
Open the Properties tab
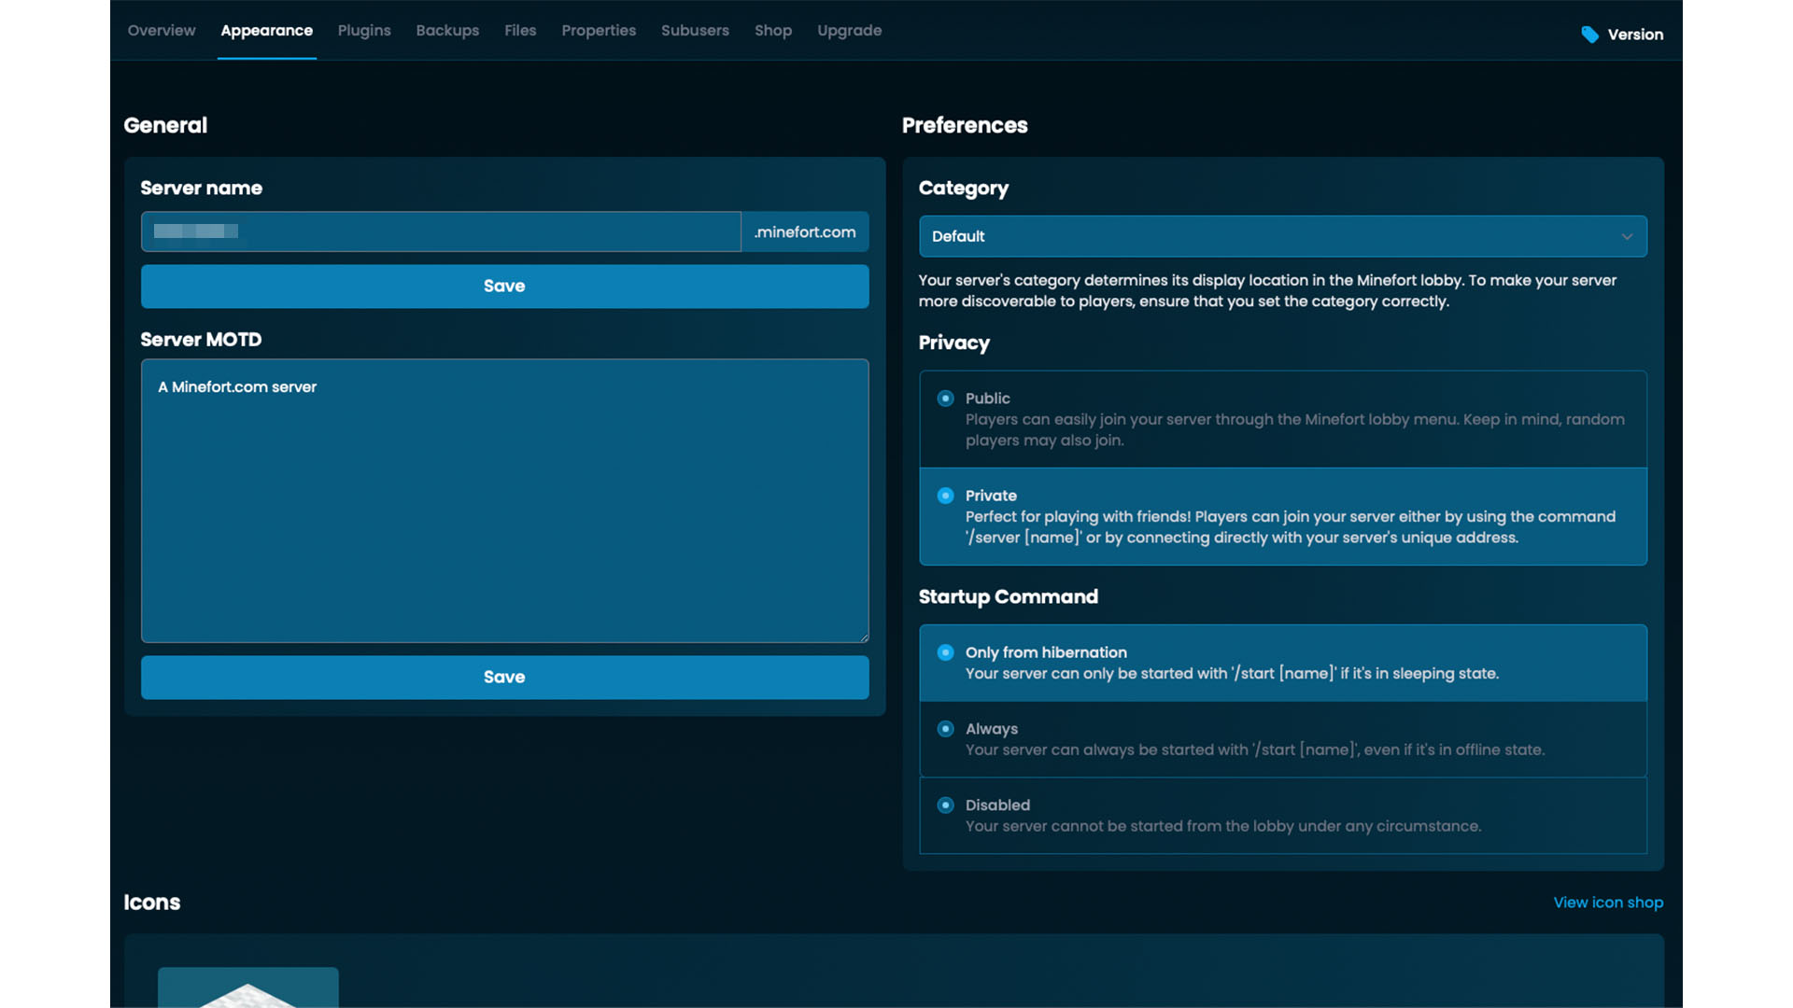tap(599, 31)
